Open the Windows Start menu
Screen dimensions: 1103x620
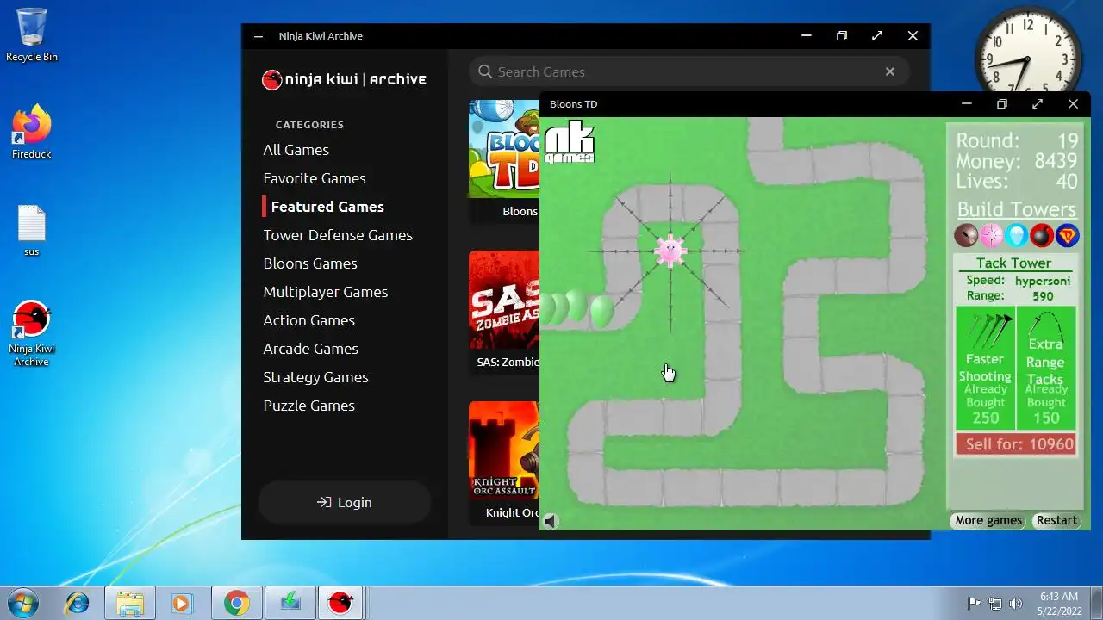click(22, 602)
